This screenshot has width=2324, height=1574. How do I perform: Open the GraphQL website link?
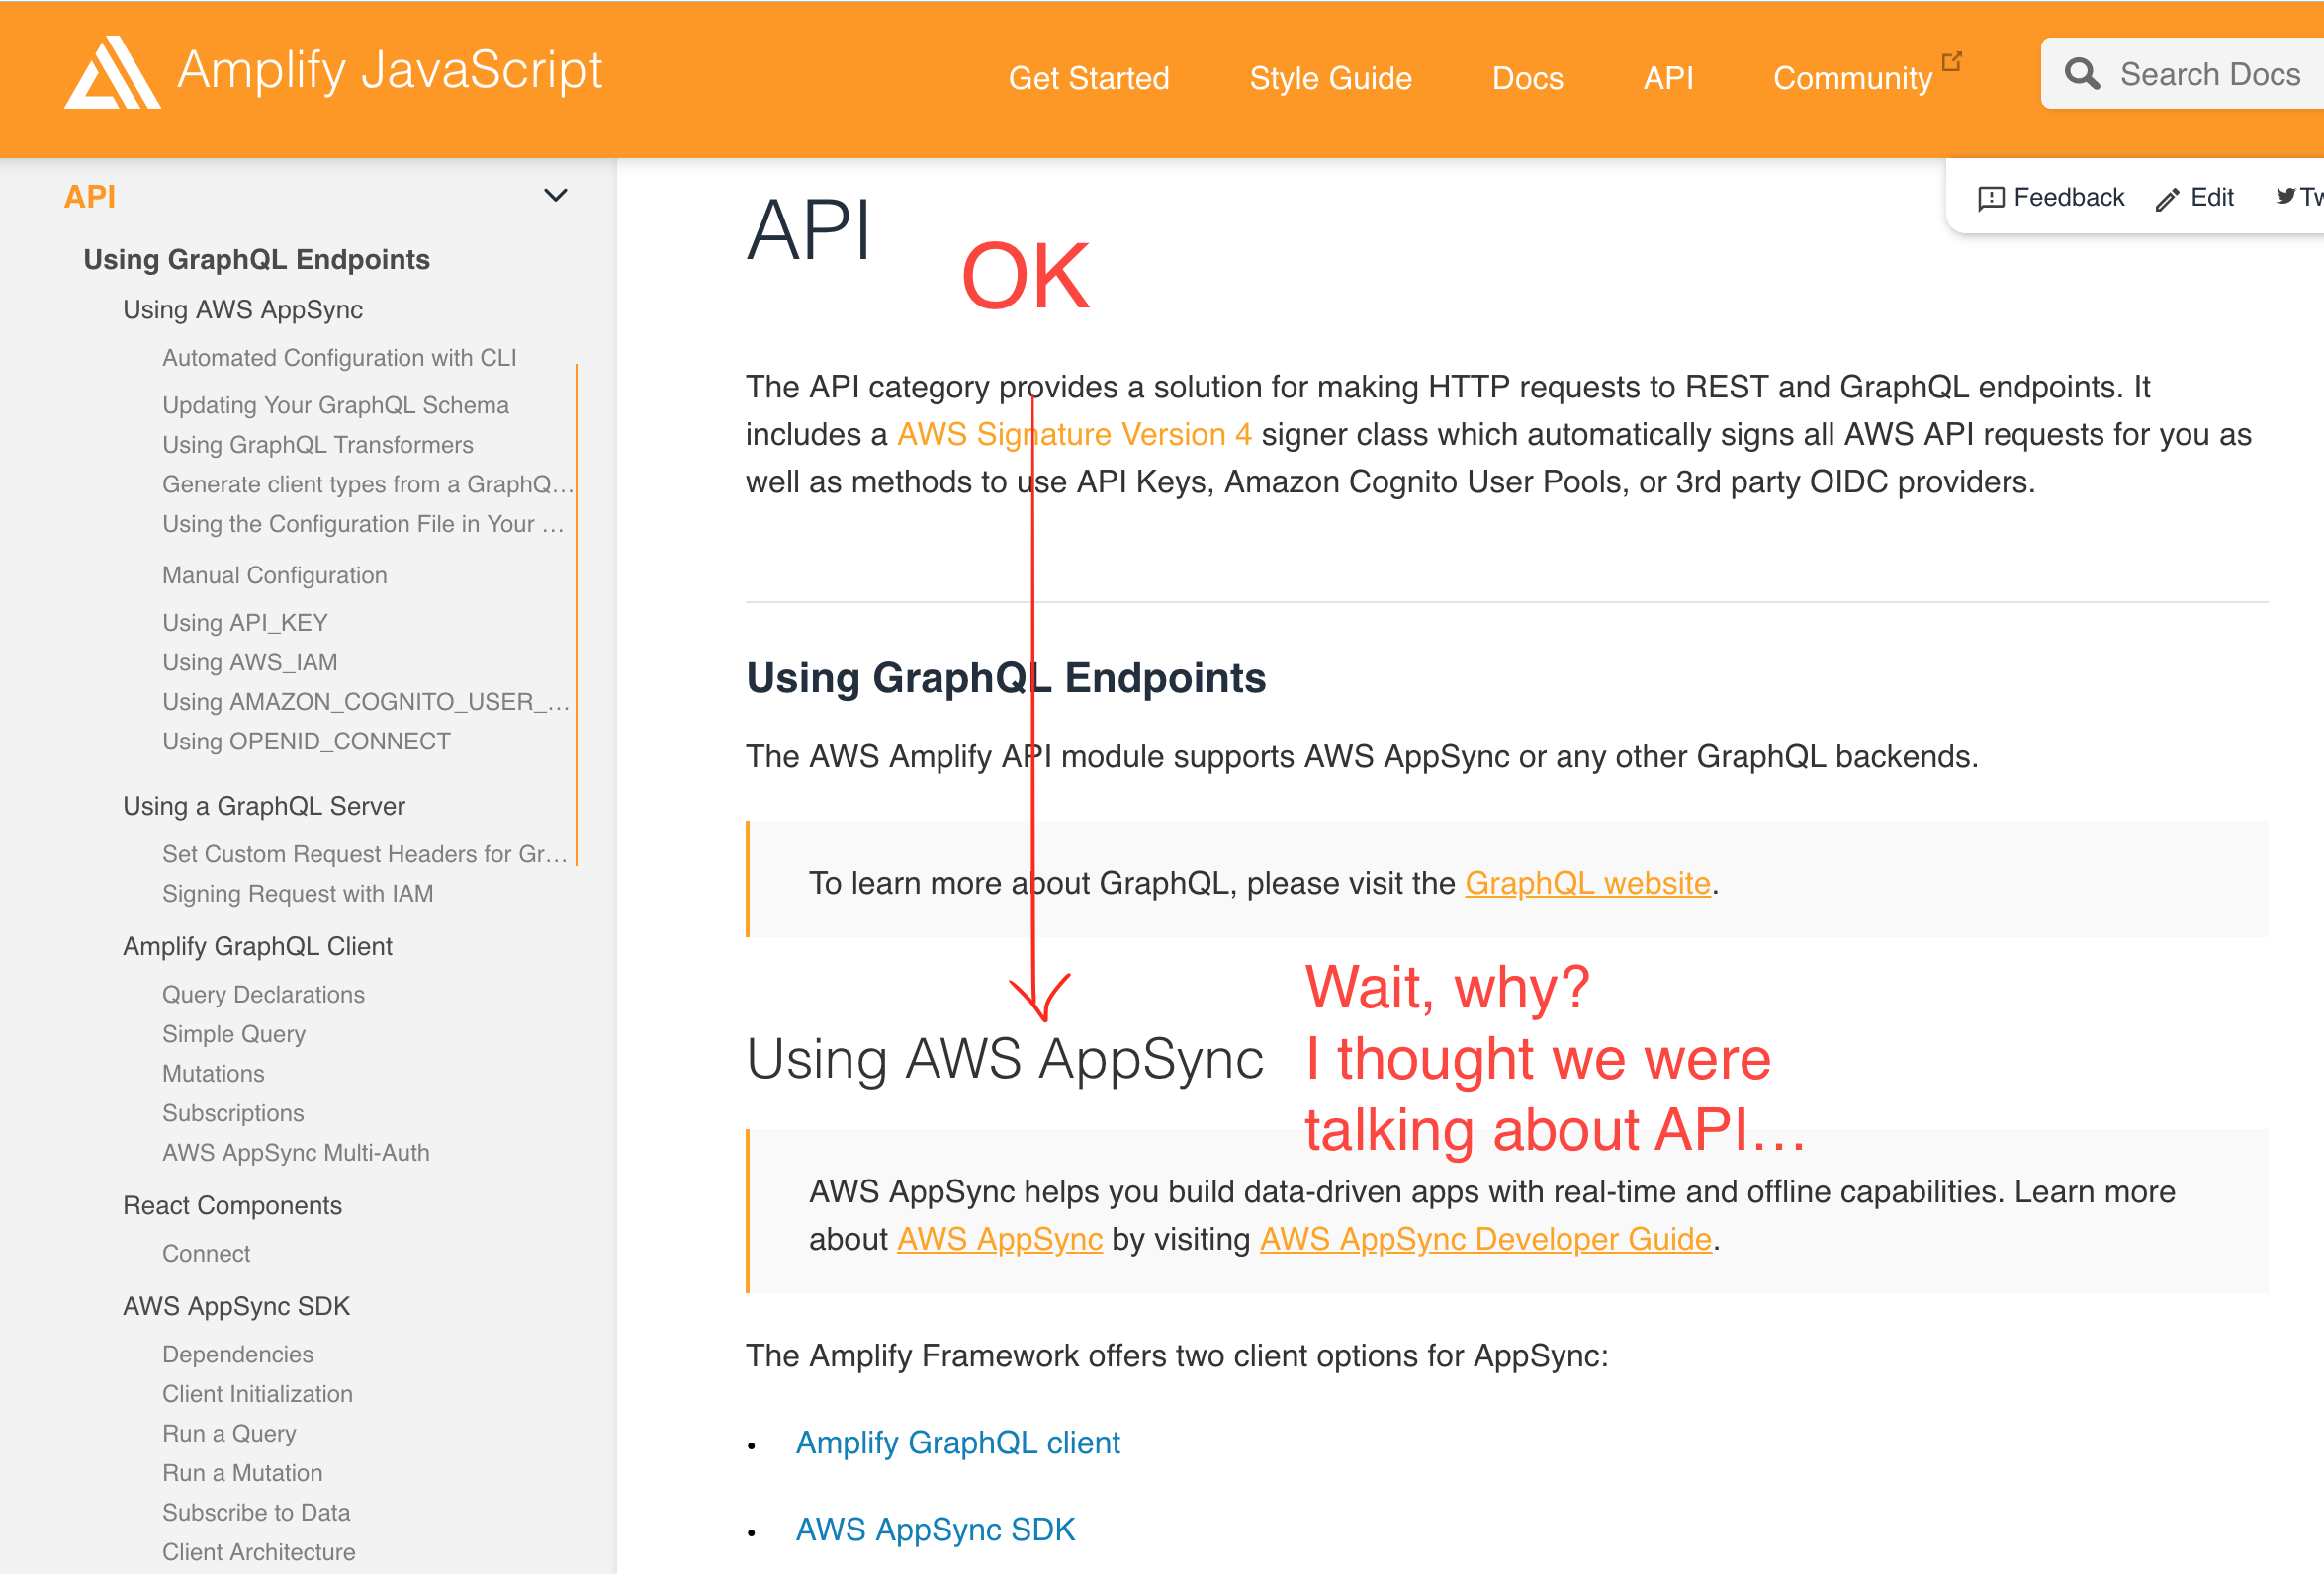1587,883
